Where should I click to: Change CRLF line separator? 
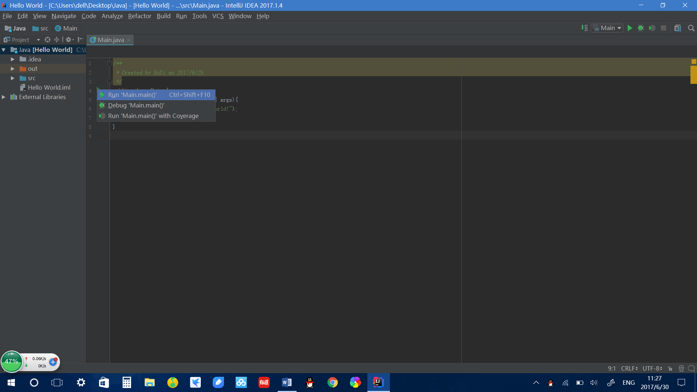(x=629, y=368)
